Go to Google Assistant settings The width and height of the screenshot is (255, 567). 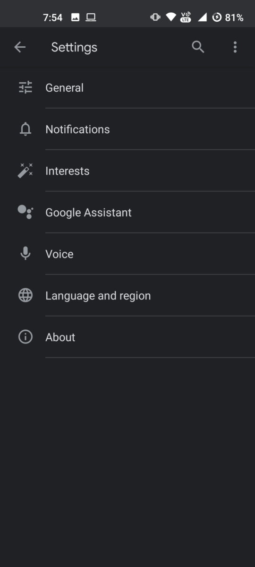pos(127,212)
